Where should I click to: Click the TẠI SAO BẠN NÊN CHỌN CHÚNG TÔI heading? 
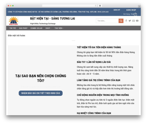point(41,78)
